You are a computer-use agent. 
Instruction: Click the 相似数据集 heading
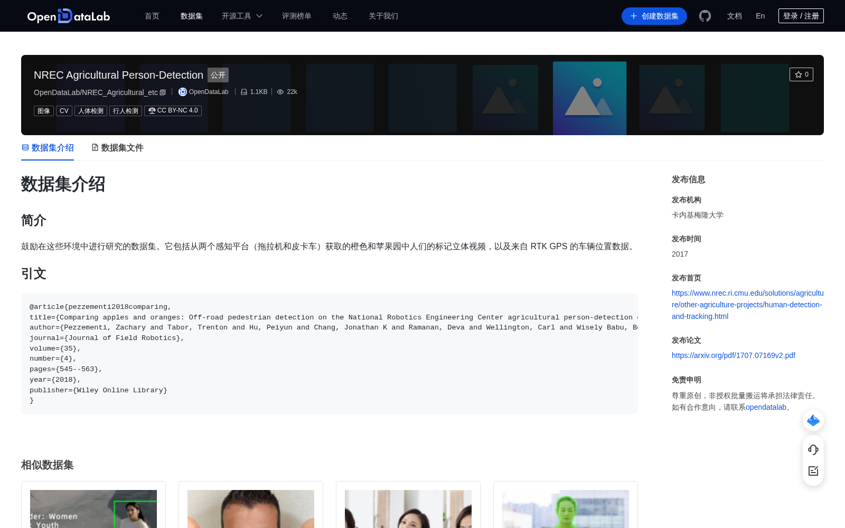click(x=48, y=465)
